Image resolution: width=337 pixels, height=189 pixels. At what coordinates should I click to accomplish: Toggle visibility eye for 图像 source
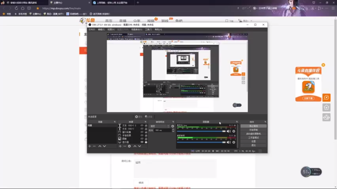142,139
